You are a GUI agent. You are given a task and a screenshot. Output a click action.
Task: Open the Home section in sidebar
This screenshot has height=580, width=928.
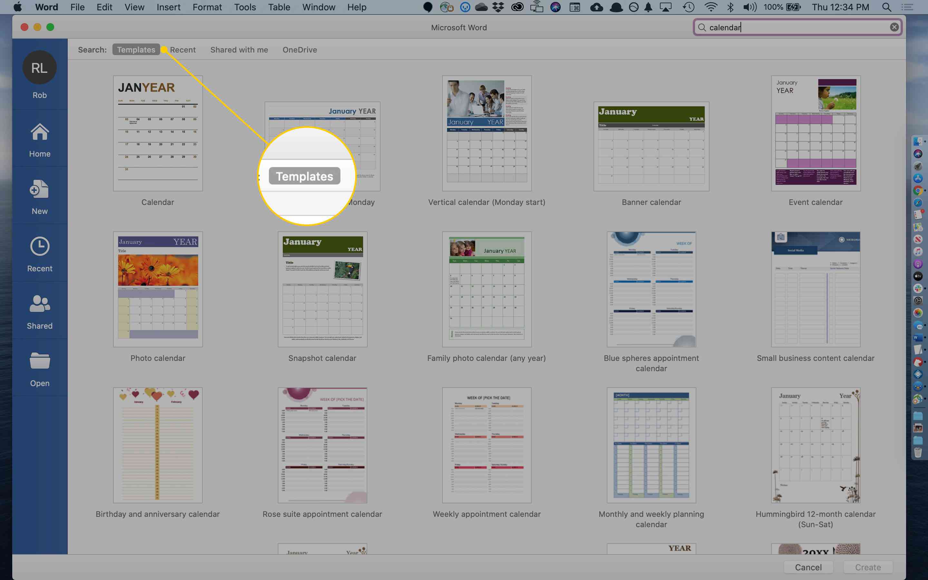[39, 140]
